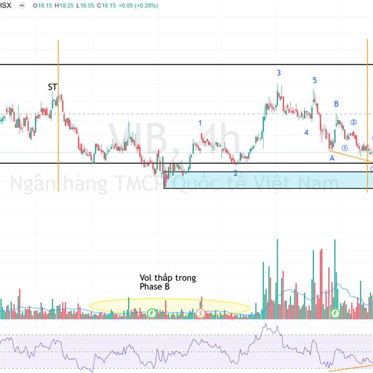Select the circled 1 sub-wave label
This screenshot has height=373, width=373.
click(x=344, y=148)
